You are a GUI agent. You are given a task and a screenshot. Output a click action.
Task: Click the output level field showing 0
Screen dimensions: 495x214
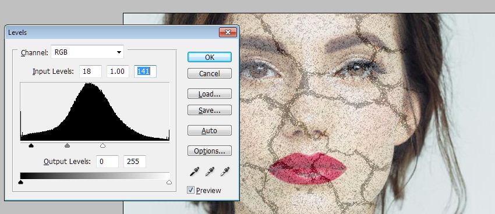(107, 161)
